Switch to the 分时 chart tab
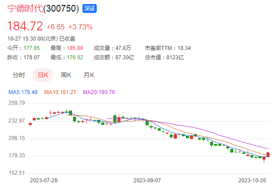The height and width of the screenshot is (189, 279). pos(19,75)
